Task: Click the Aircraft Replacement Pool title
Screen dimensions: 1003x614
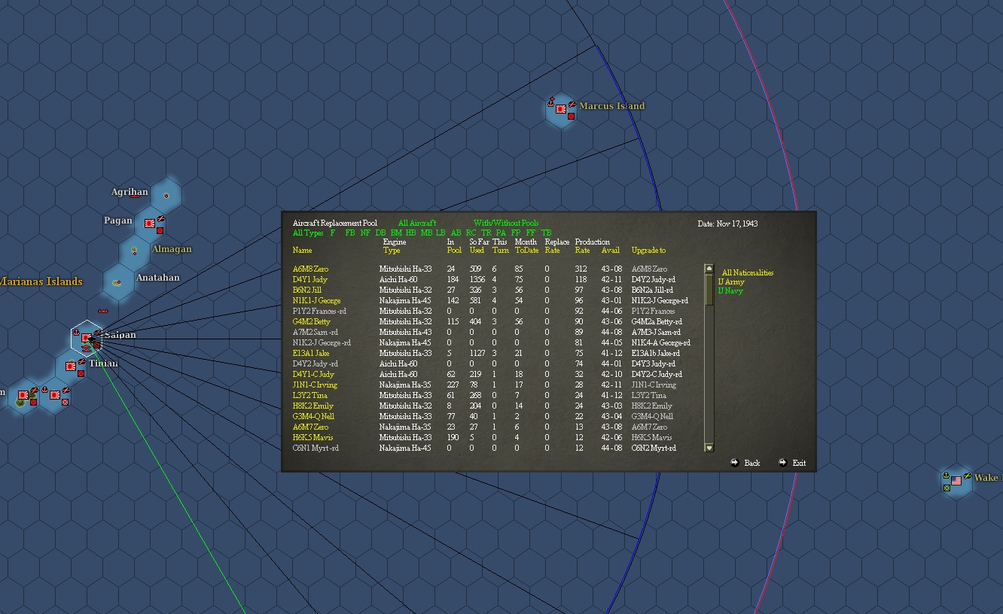Action: coord(335,223)
